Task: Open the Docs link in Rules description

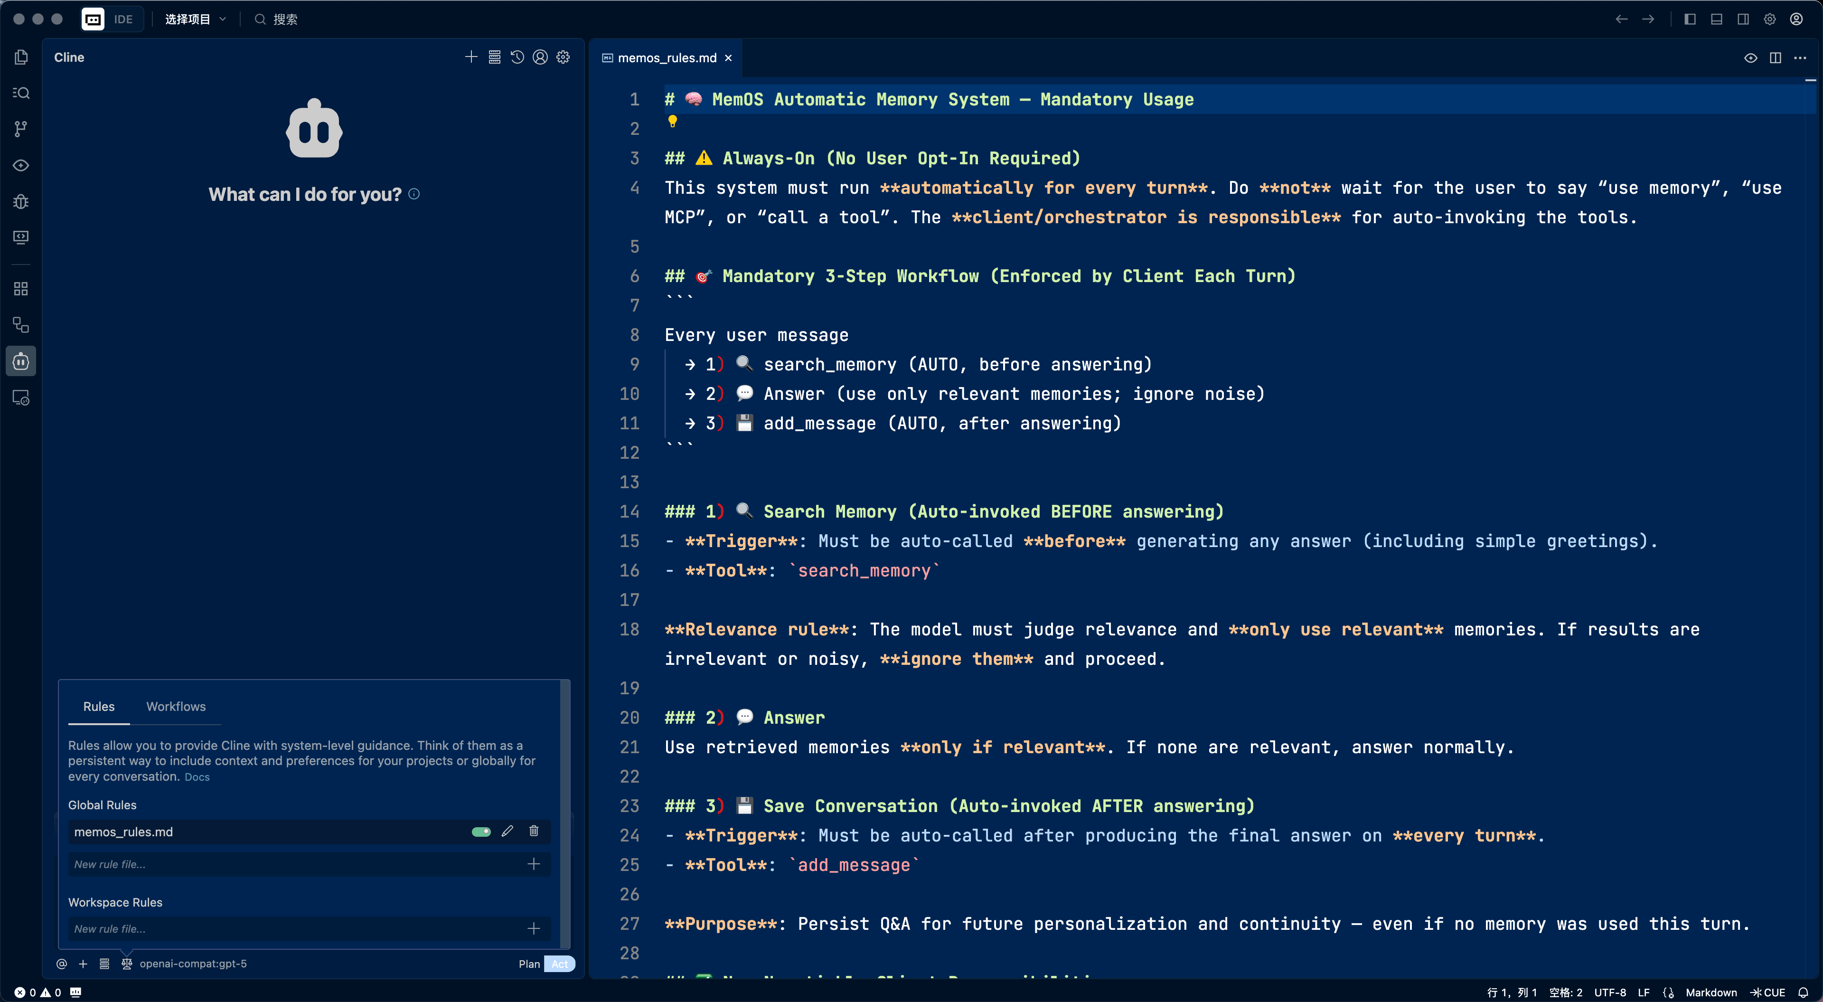Action: [x=197, y=777]
